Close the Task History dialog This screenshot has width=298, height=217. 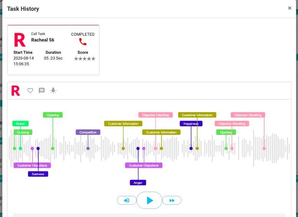point(290,8)
